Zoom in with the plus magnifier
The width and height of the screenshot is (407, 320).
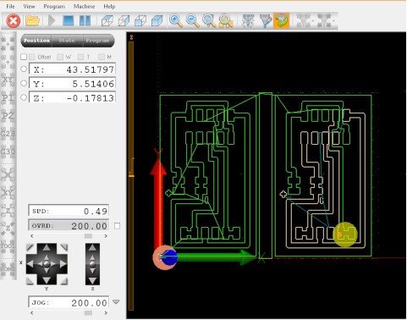pyautogui.click(x=176, y=20)
